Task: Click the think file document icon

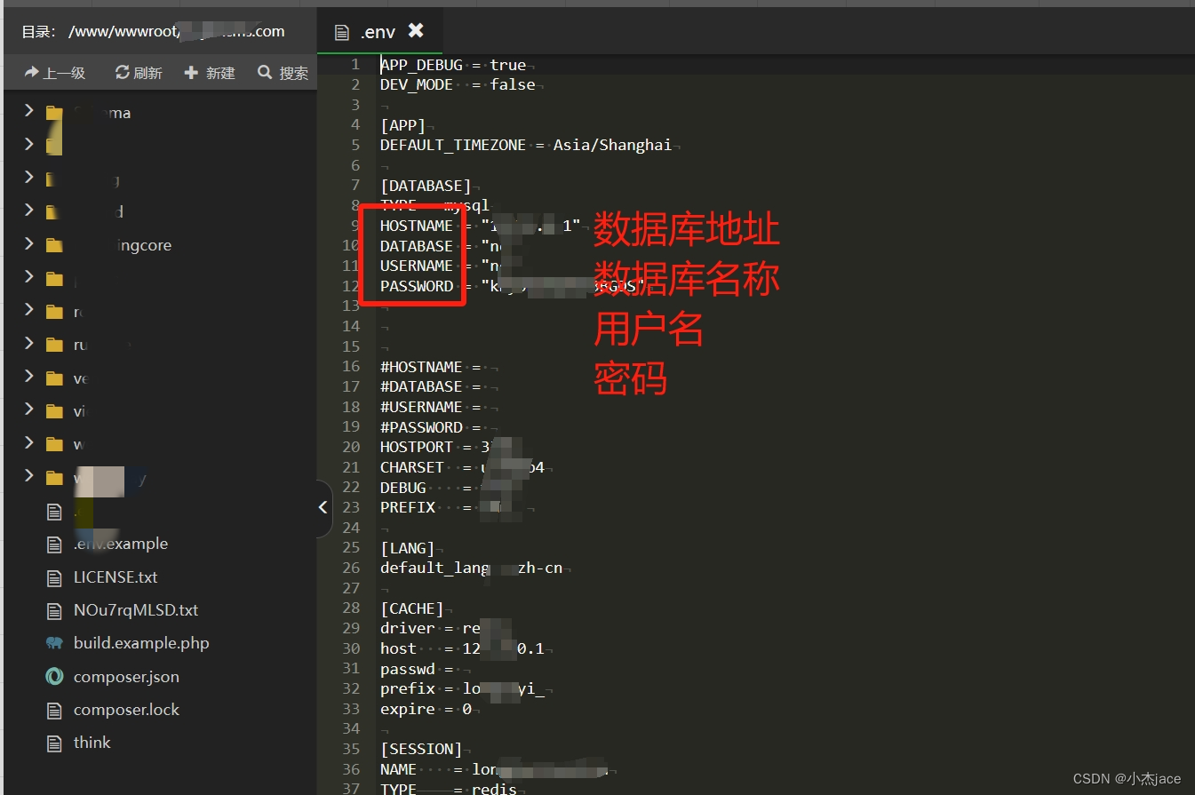Action: point(55,743)
